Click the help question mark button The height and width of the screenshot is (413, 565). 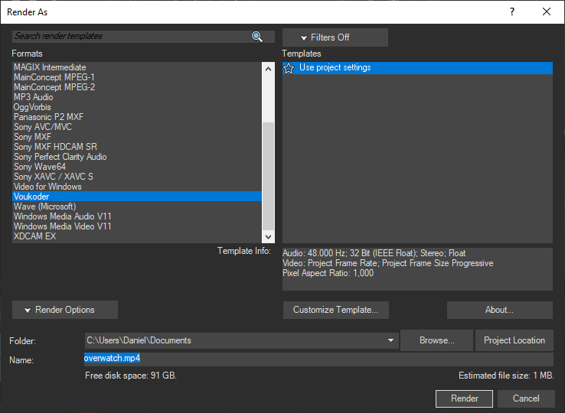click(x=512, y=11)
